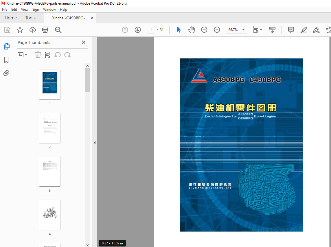331x247 pixels.
Task: Choose the Selection arrow tool
Action: [x=179, y=30]
